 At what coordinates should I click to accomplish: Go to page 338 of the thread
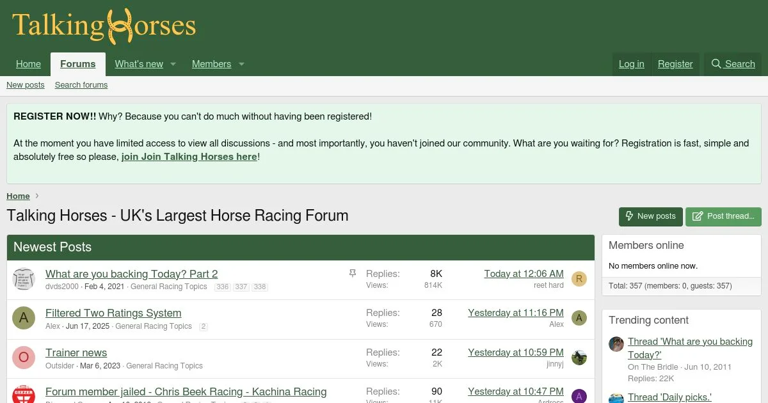coord(260,287)
